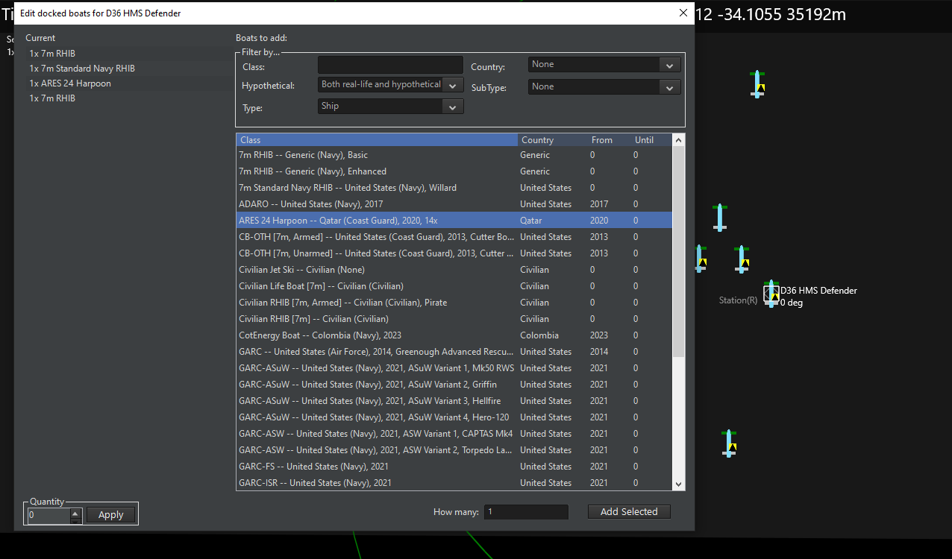Select 'ARES 24 Harpoon -- Qatar' highlighted row
This screenshot has height=559, width=952.
[x=454, y=221]
